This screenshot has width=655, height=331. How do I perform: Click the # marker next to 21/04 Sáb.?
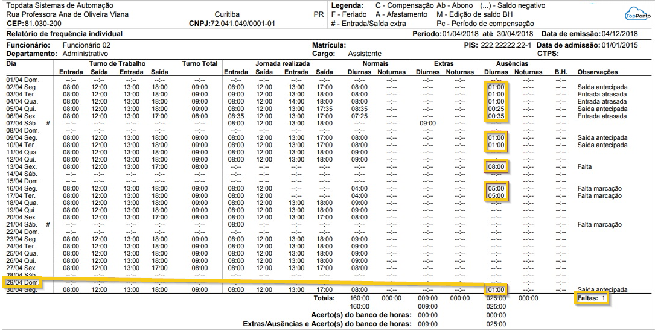click(x=48, y=224)
